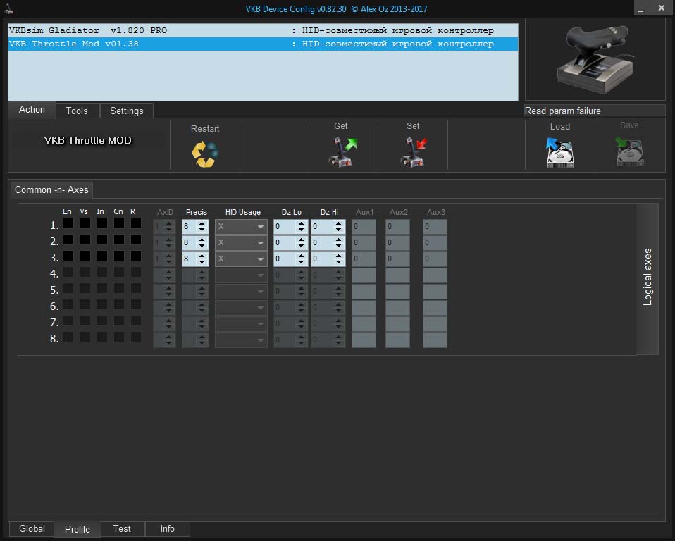Decrease Precis value for axis 2
The width and height of the screenshot is (675, 541).
[x=202, y=246]
